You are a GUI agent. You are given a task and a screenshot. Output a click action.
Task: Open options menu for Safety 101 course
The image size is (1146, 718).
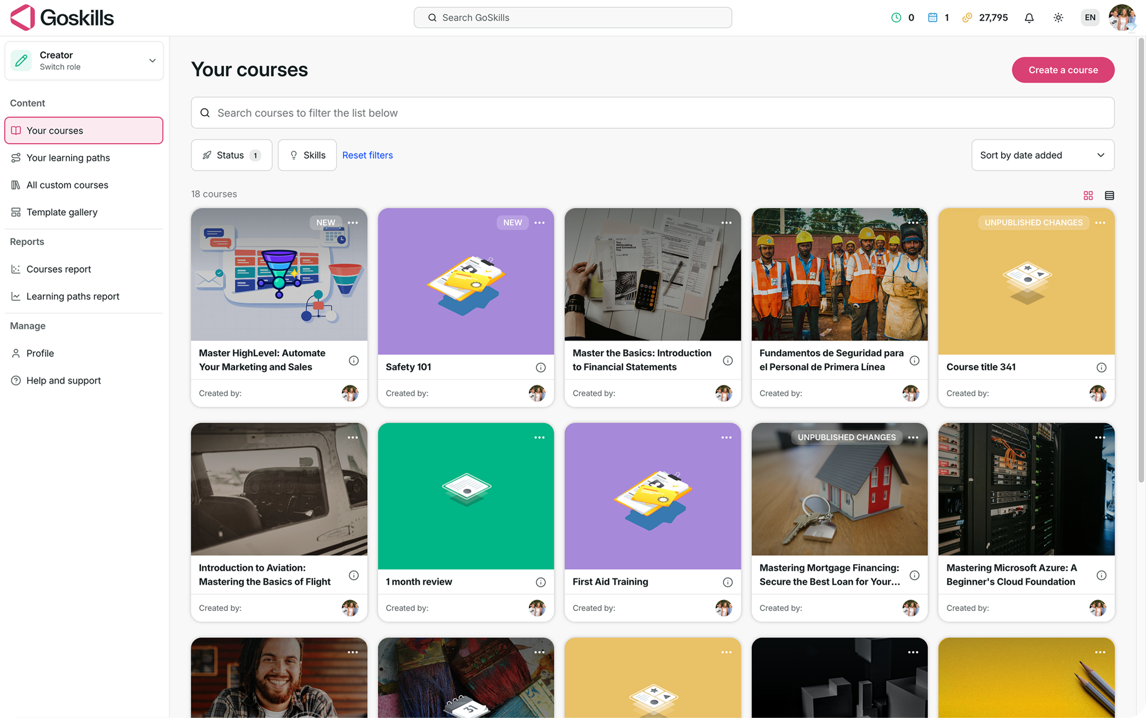(540, 223)
